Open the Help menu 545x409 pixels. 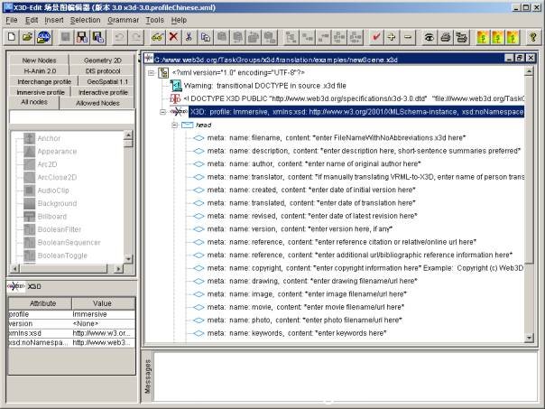click(179, 20)
